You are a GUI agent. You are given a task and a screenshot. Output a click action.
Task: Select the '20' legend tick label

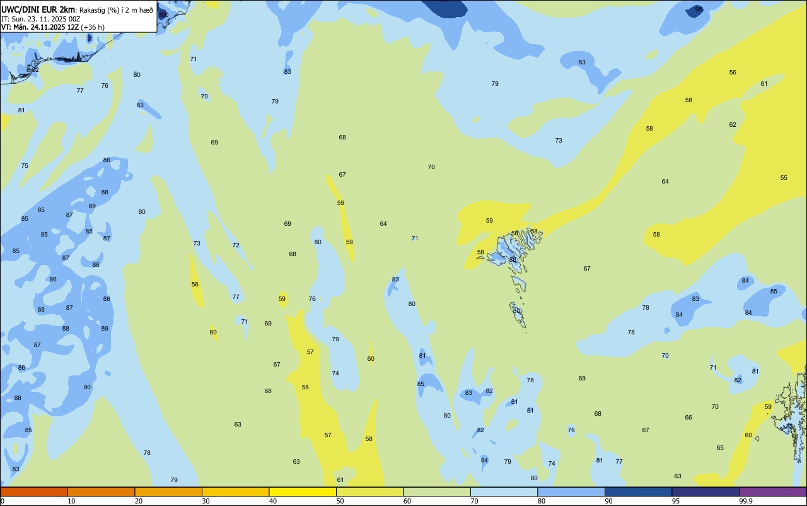coord(139,501)
